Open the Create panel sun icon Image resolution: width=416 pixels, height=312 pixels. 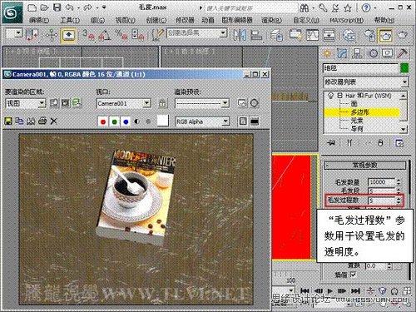(x=327, y=53)
